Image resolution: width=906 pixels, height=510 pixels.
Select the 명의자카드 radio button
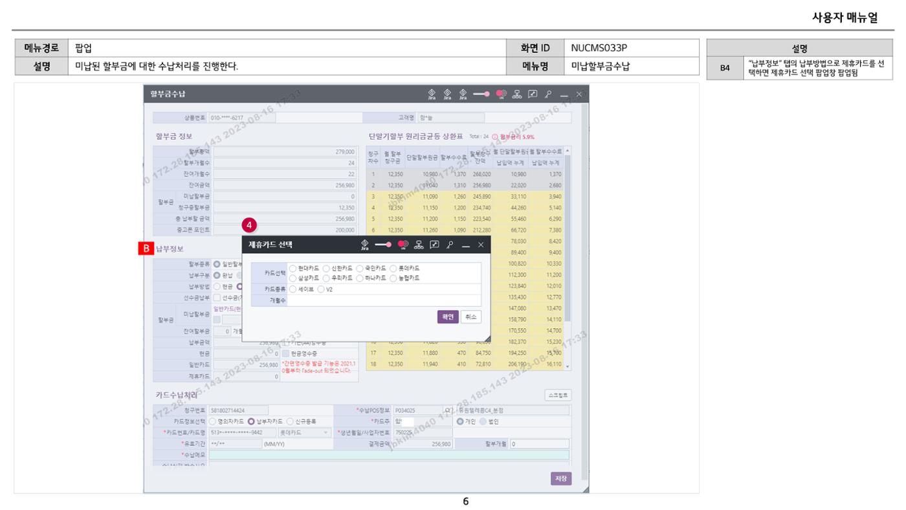(x=213, y=421)
